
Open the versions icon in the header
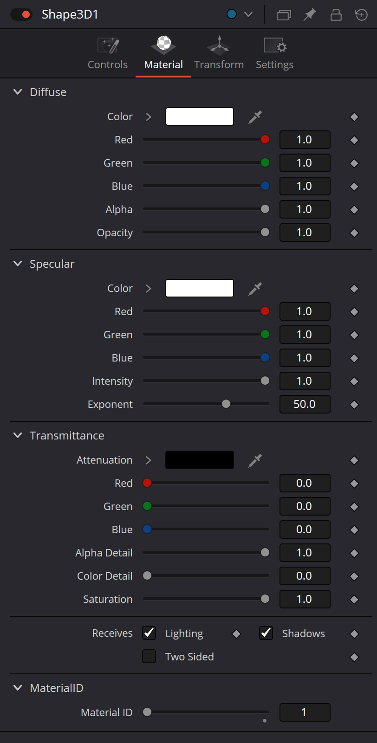click(284, 15)
